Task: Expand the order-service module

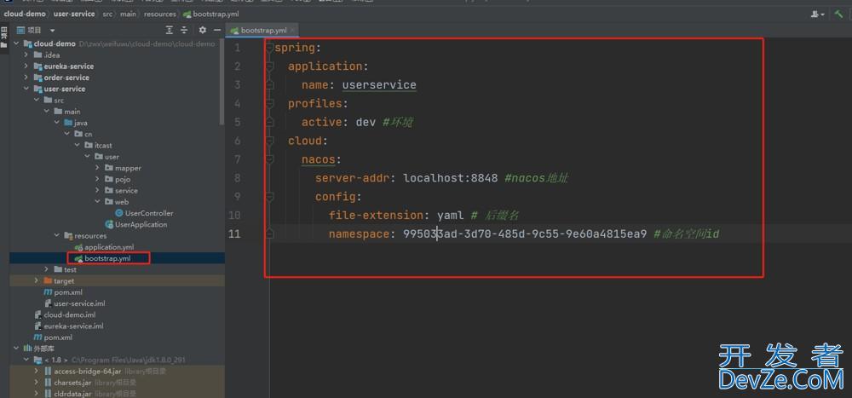Action: (x=26, y=78)
